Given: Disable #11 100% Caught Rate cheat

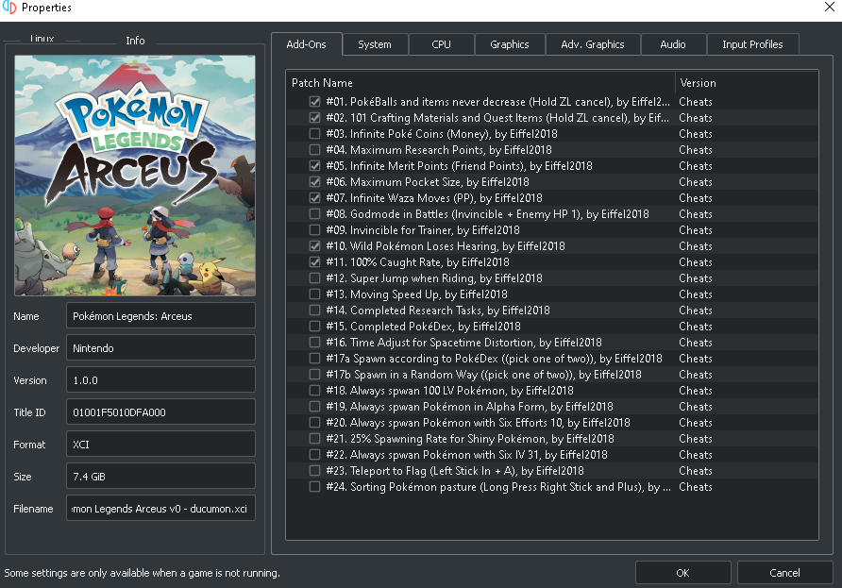Looking at the screenshot, I should pyautogui.click(x=314, y=262).
